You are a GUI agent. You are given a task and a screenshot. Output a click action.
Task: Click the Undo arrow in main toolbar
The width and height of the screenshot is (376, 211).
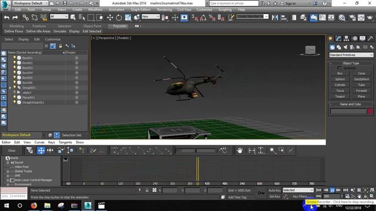click(6, 18)
